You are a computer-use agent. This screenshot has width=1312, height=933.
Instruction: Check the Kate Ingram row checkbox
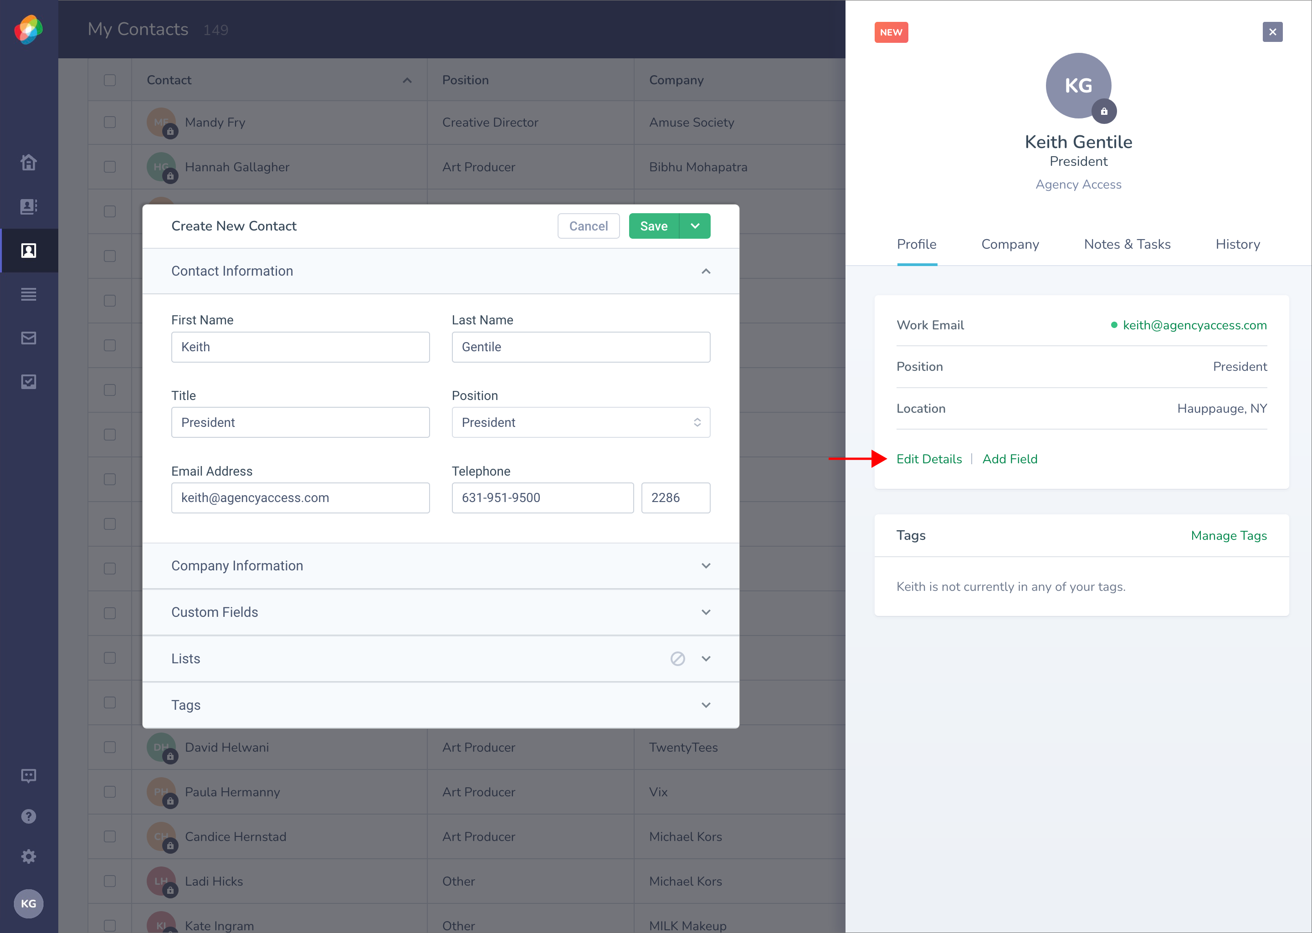point(110,926)
